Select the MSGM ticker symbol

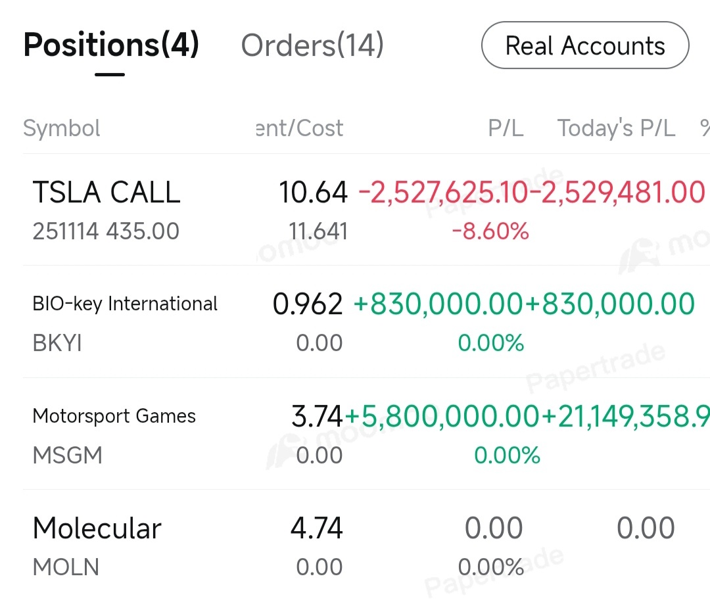coord(68,455)
